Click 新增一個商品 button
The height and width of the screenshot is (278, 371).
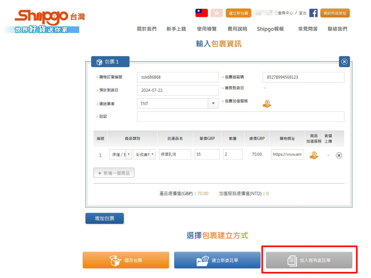(114, 173)
